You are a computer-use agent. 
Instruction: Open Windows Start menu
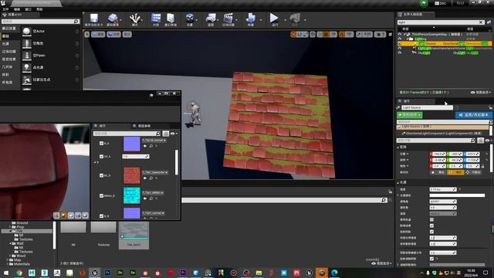click(x=6, y=273)
